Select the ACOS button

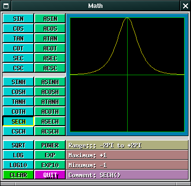[50, 28]
